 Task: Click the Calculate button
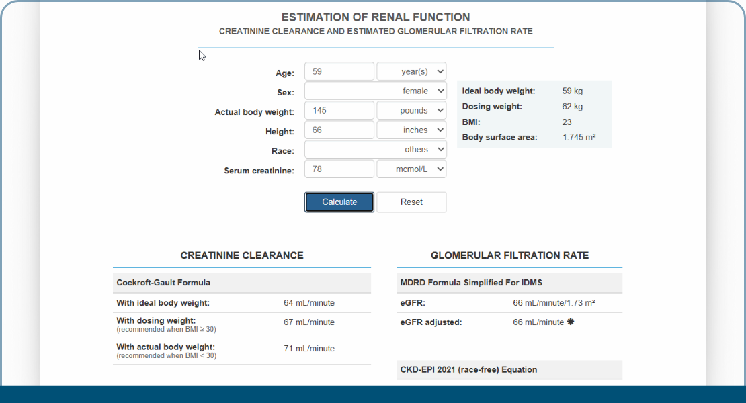pyautogui.click(x=339, y=202)
